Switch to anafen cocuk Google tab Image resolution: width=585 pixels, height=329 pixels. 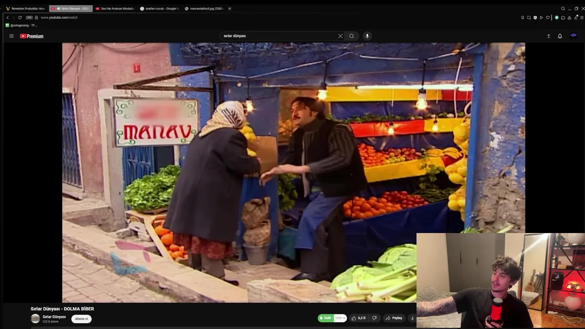tap(160, 9)
